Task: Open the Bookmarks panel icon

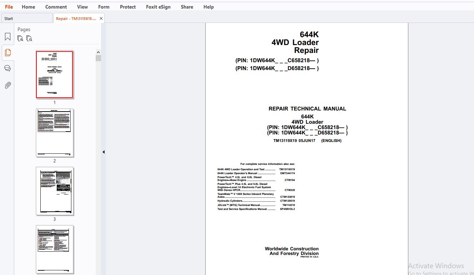Action: point(7,36)
